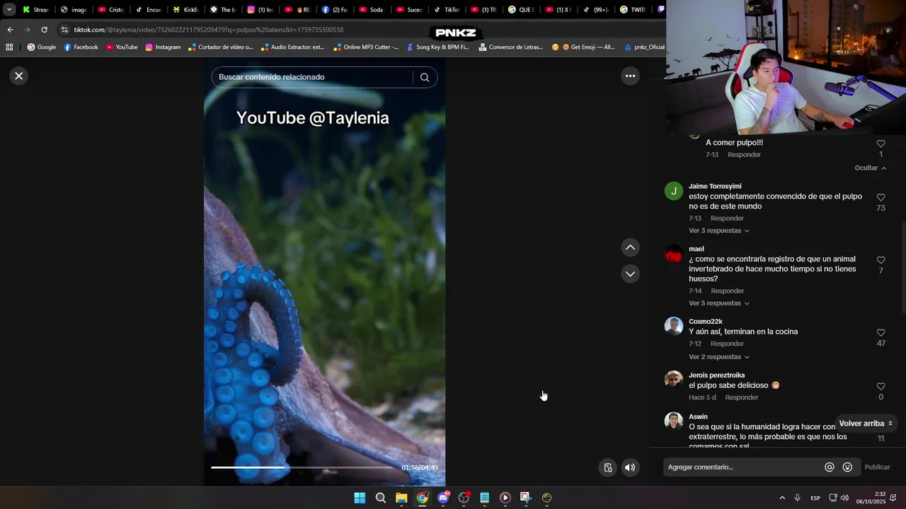The image size is (906, 509).
Task: Like mael's comment about invertebrates
Action: coord(881,260)
